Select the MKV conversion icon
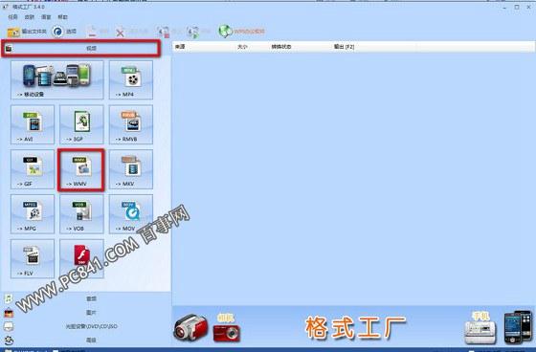This screenshot has width=536, height=352. pyautogui.click(x=131, y=169)
